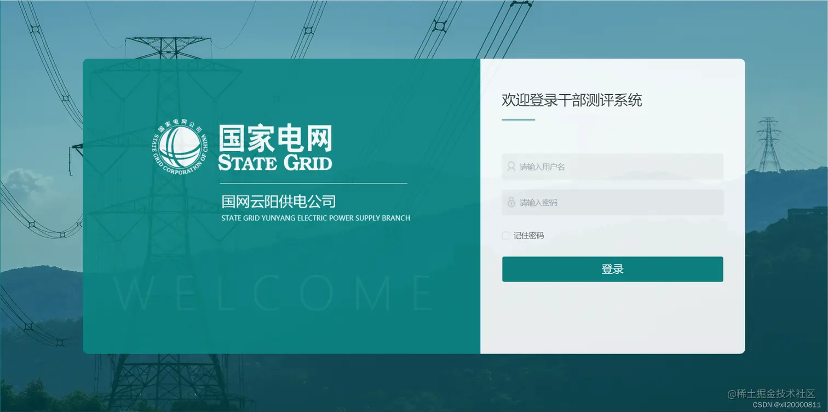Click the 请输入用户名 username input field
This screenshot has width=828, height=412.
point(612,166)
